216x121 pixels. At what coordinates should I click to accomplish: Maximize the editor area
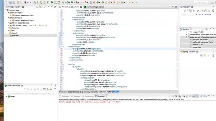click(x=176, y=7)
